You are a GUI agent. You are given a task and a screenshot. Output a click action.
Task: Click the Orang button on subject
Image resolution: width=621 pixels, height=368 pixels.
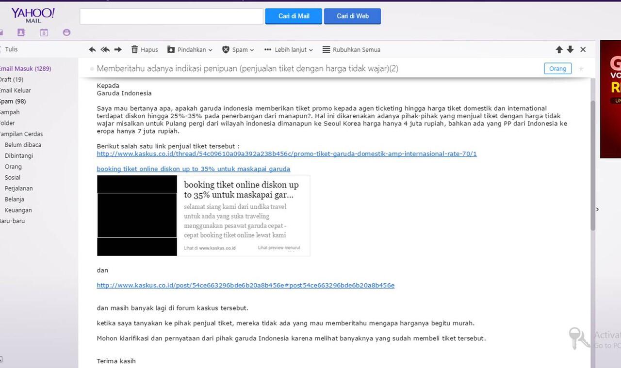coord(557,69)
